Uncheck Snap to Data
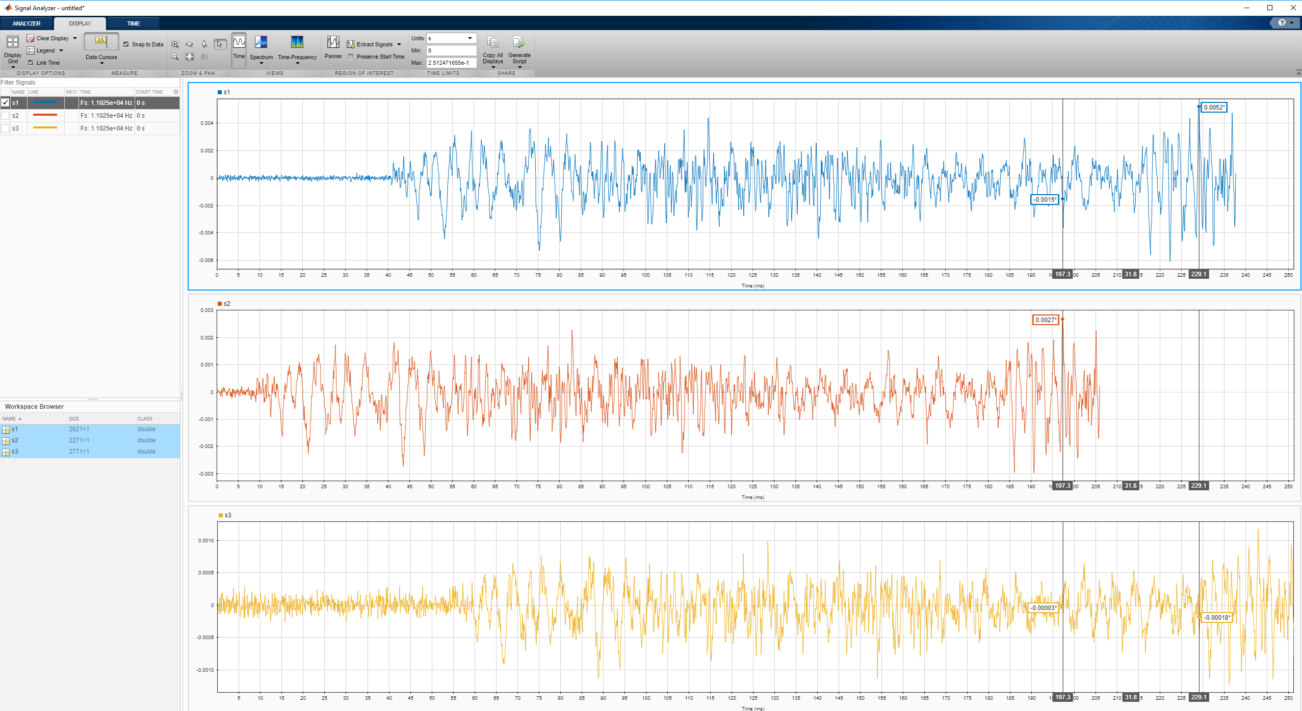The width and height of the screenshot is (1302, 711). 126,44
